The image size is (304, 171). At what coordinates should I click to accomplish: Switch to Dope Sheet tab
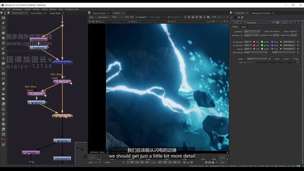55,13
